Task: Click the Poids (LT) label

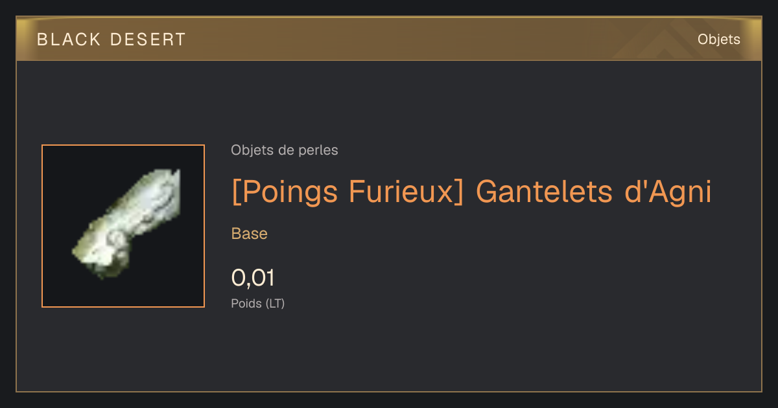Action: point(258,303)
